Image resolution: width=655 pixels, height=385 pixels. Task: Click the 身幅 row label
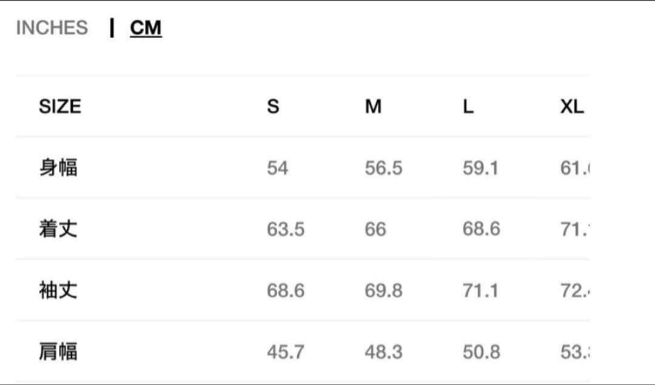pos(58,167)
